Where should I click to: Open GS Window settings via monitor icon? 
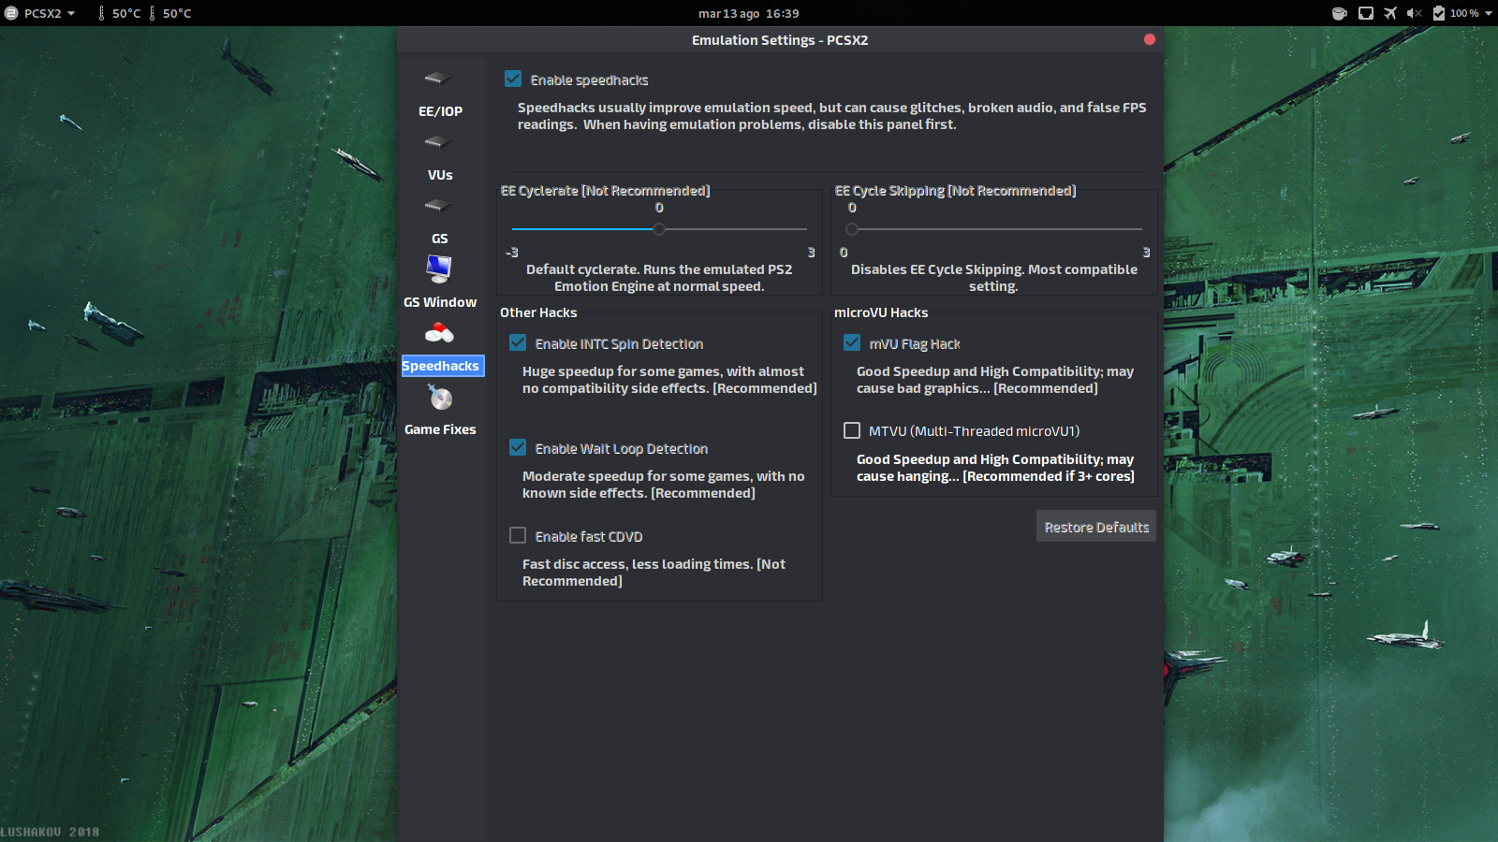tap(440, 270)
